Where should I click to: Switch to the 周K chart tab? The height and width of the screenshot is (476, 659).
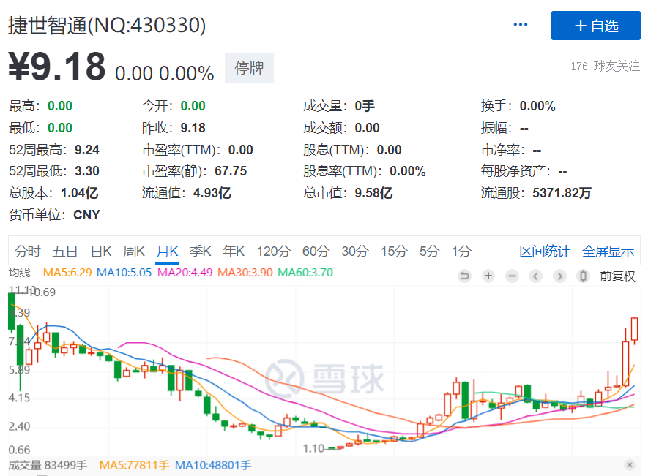click(134, 252)
